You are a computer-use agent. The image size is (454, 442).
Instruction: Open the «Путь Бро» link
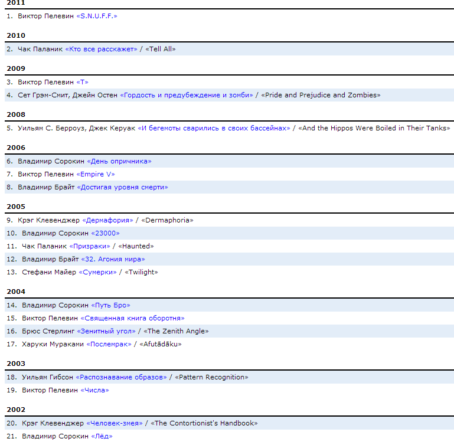click(x=110, y=305)
